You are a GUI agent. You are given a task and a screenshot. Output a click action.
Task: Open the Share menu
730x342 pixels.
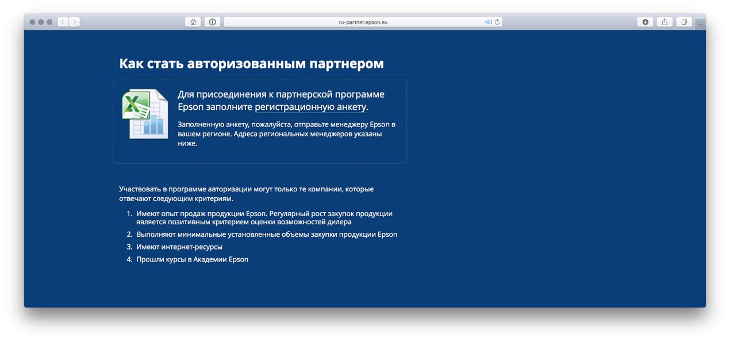click(x=664, y=22)
